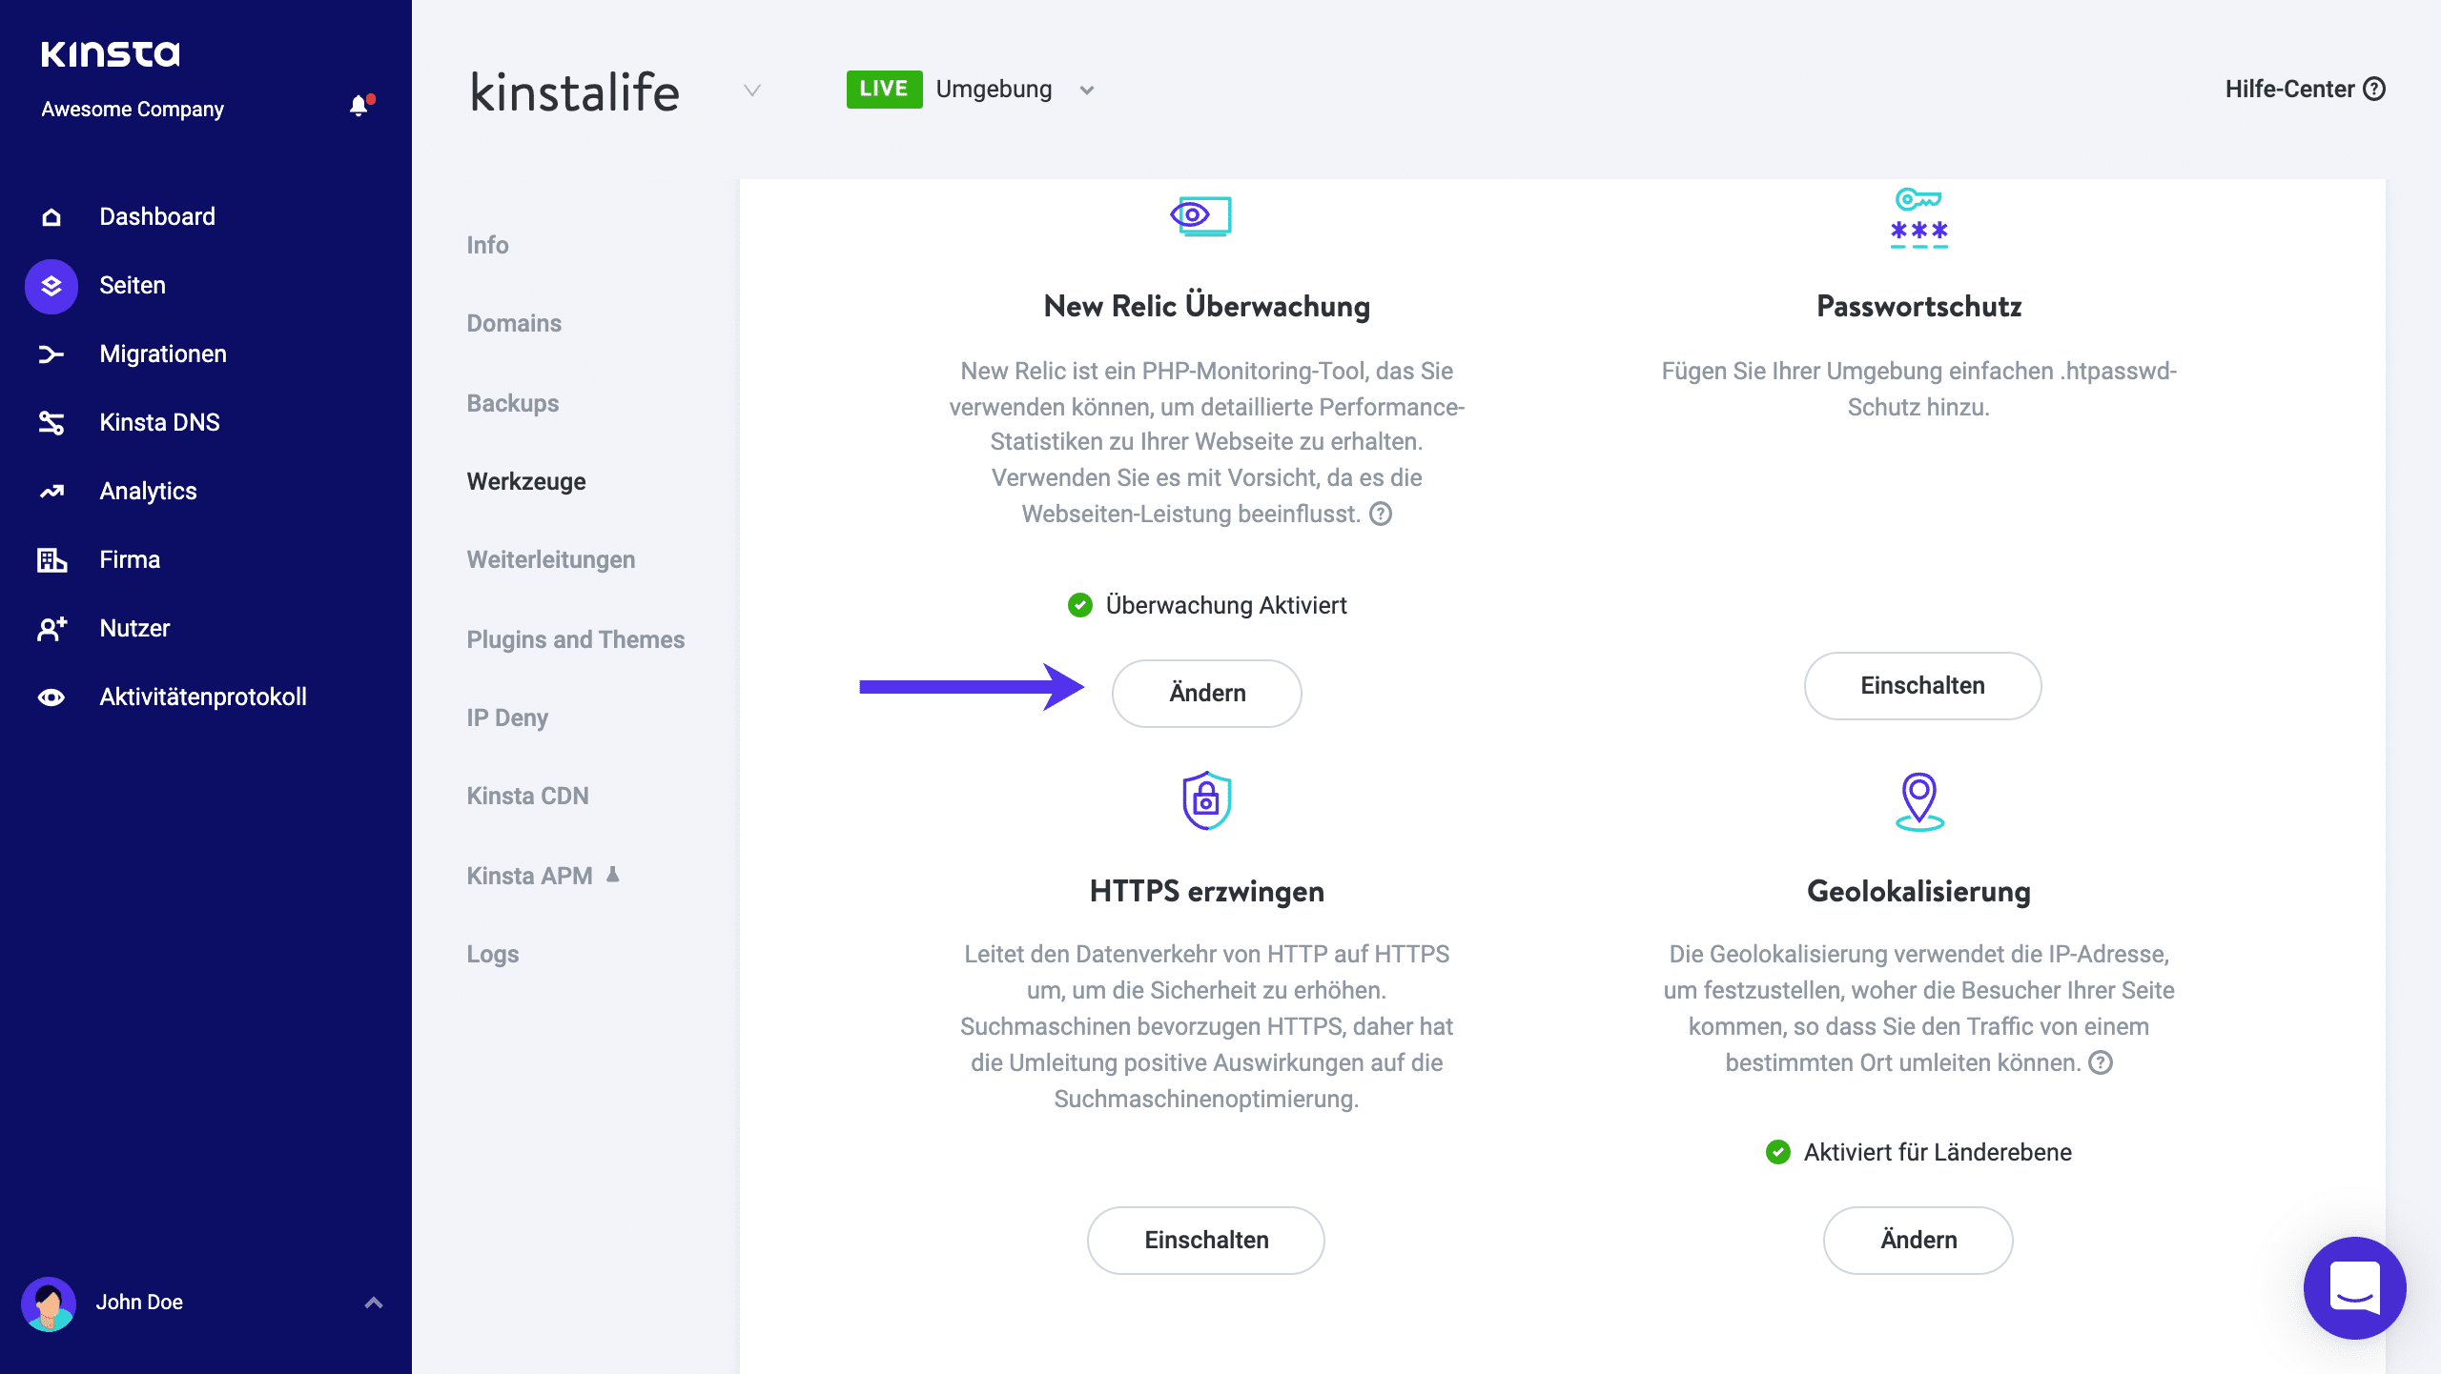Open Aktivitätenprotokoll via the eye icon
The height and width of the screenshot is (1374, 2441).
pos(50,697)
